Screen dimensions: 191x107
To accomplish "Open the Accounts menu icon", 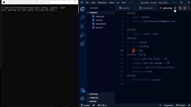I will click(x=82, y=90).
